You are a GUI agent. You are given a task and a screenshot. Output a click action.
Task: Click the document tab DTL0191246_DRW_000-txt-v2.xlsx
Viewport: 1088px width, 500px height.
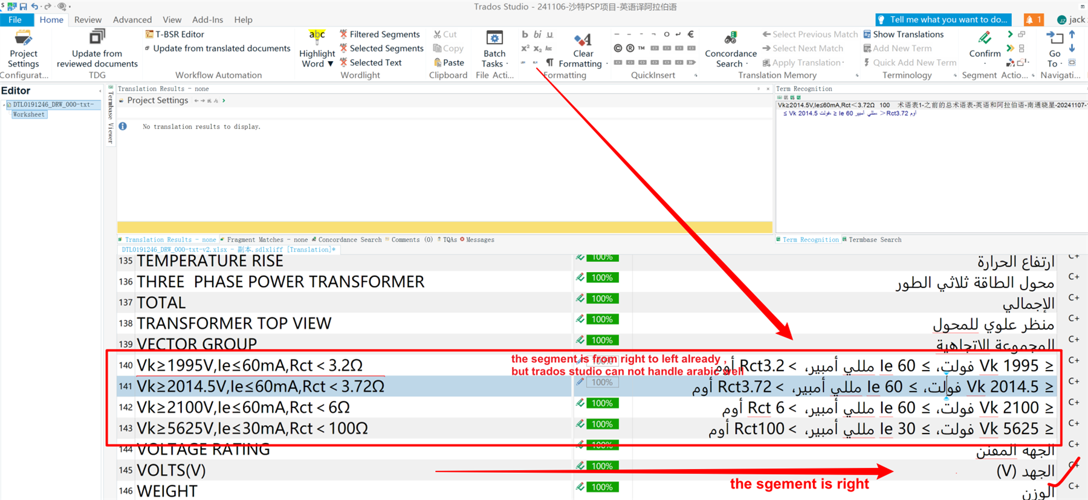[x=228, y=250]
